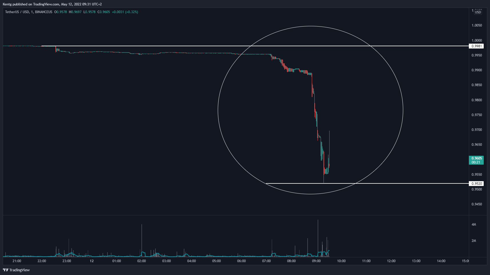Click the 0.9800 price axis label

[477, 100]
